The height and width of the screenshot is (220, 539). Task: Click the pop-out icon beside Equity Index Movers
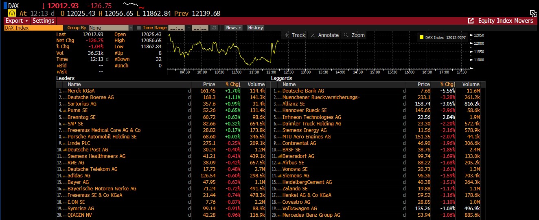[x=471, y=21]
